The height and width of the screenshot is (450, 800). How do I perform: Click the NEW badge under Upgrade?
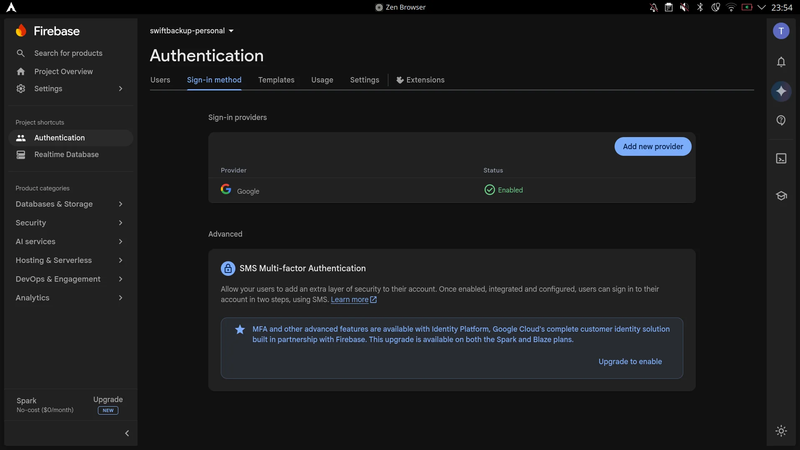click(108, 410)
